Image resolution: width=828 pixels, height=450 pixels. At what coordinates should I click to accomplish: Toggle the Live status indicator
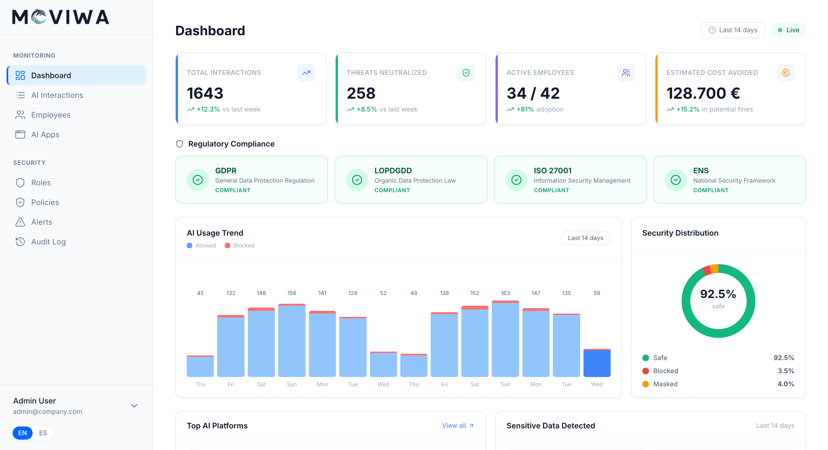click(789, 30)
